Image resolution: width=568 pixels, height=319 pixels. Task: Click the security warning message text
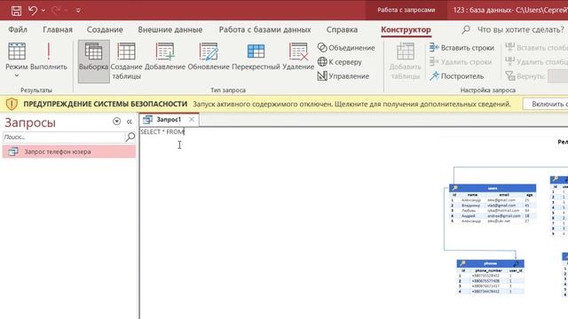tap(351, 105)
